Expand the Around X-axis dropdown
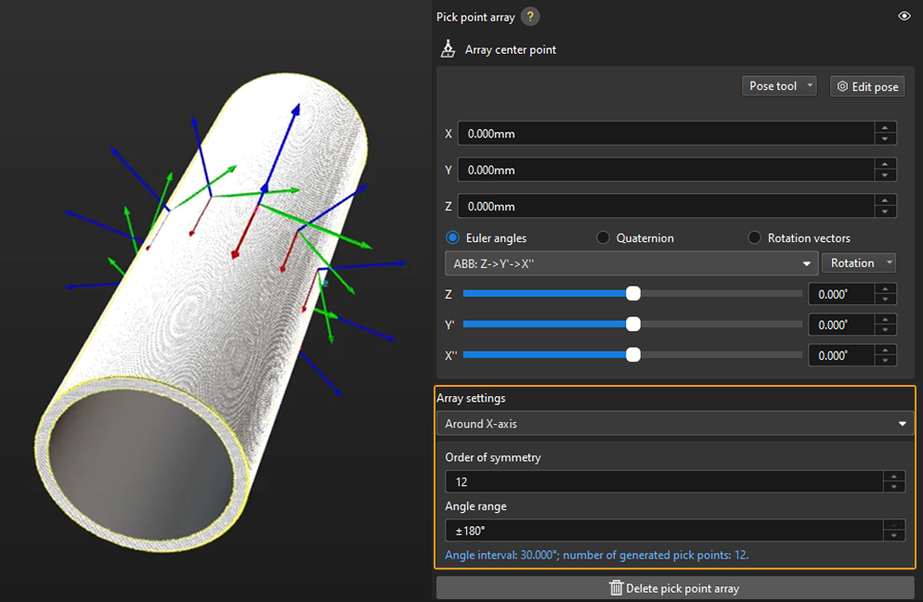 pyautogui.click(x=675, y=424)
